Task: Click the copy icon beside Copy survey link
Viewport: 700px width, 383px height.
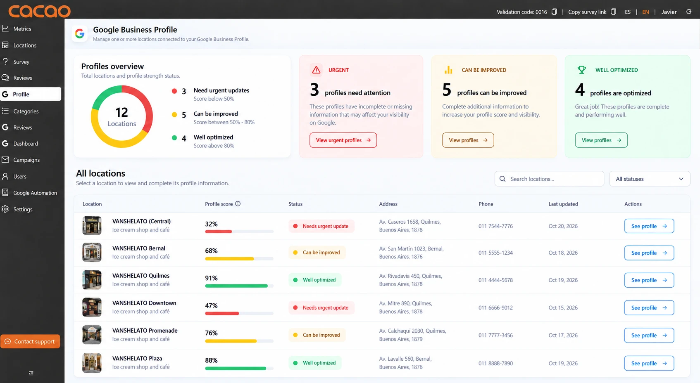Action: (613, 12)
